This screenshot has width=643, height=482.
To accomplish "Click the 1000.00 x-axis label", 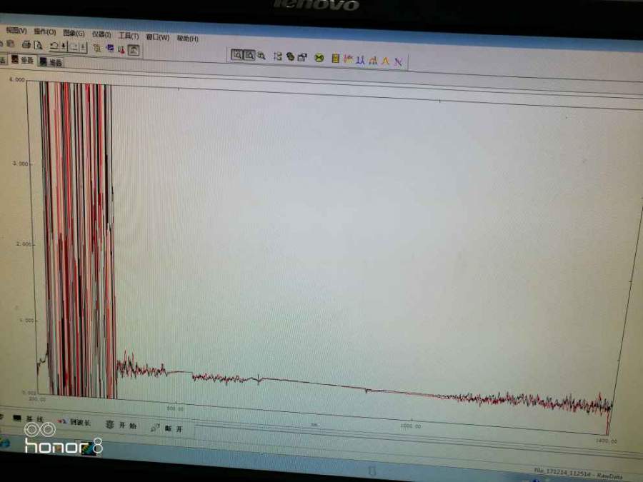I will 411,426.
